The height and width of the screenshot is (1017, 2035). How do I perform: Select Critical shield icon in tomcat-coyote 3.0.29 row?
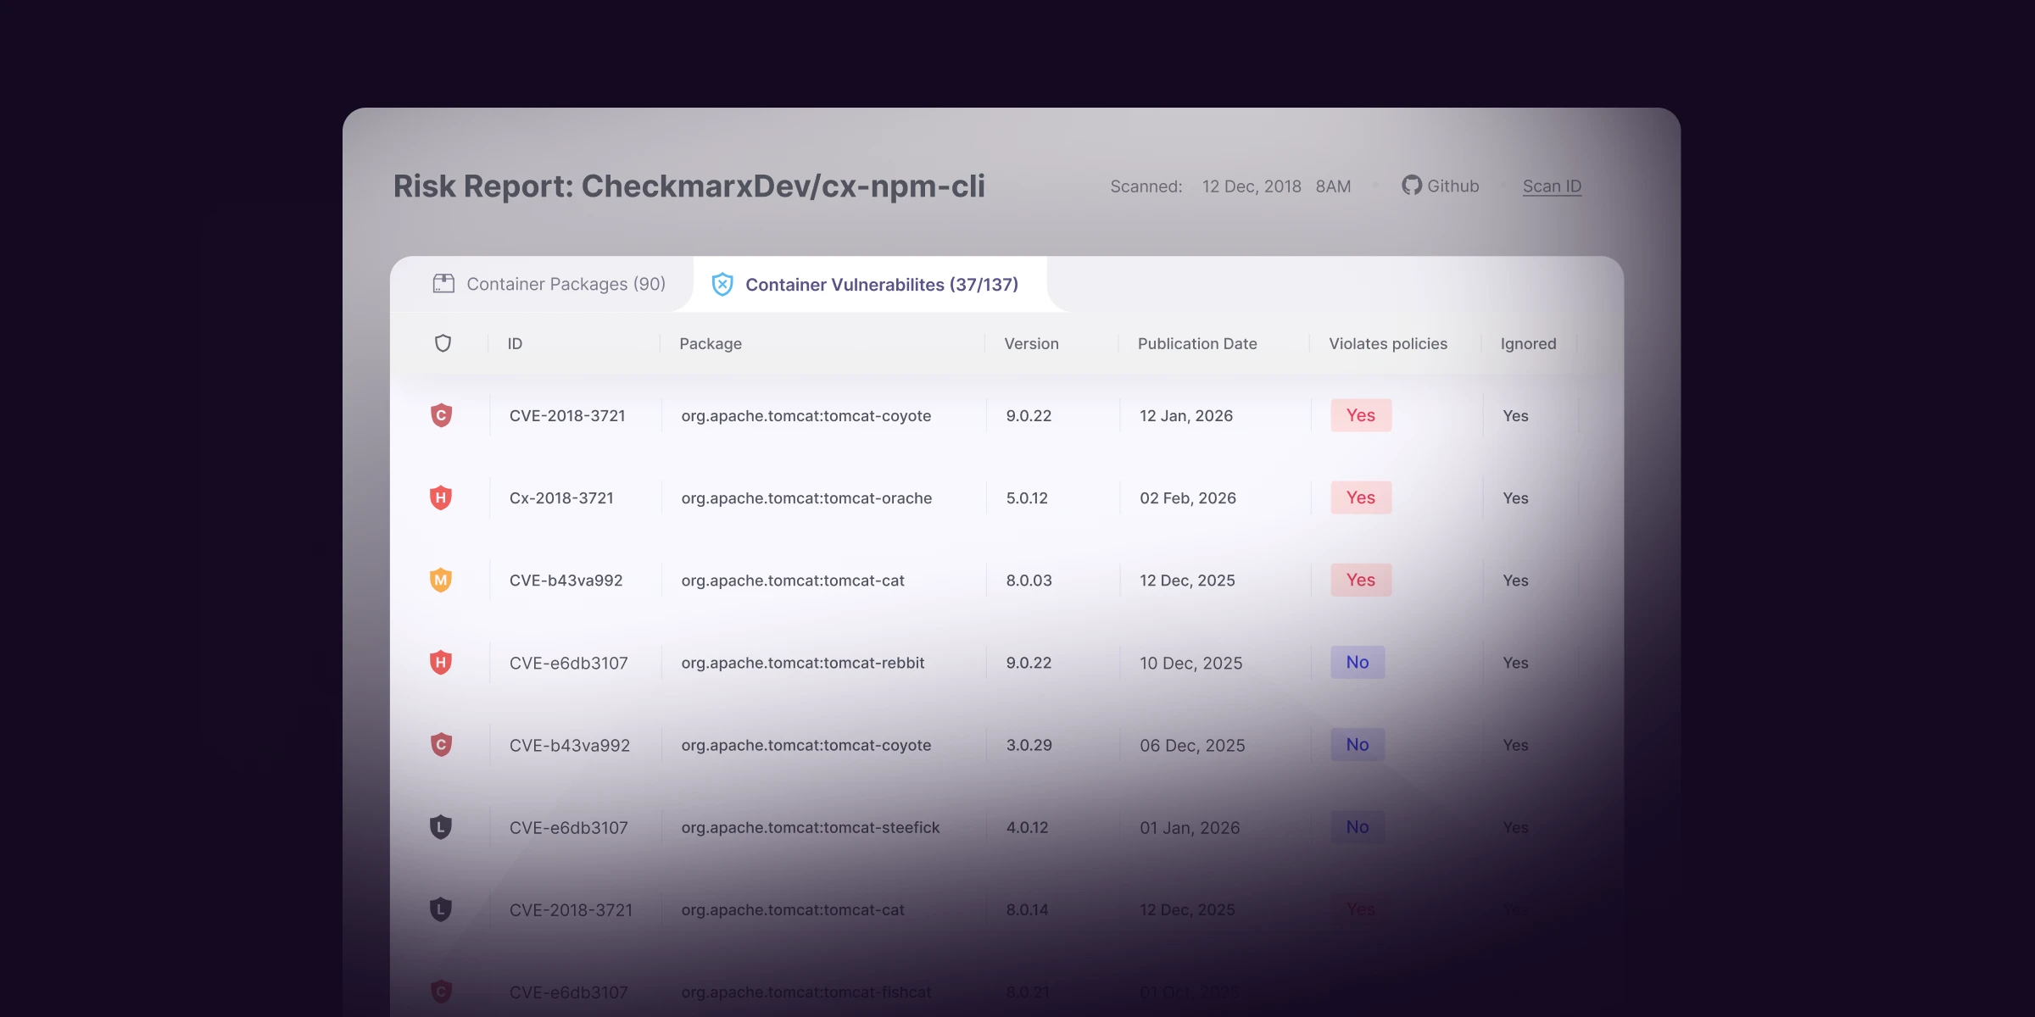coord(441,744)
